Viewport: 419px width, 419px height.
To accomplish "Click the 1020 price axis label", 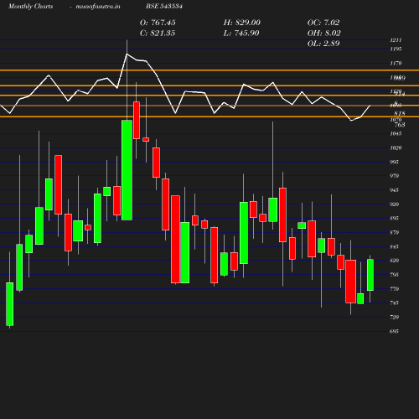I will click(x=396, y=148).
